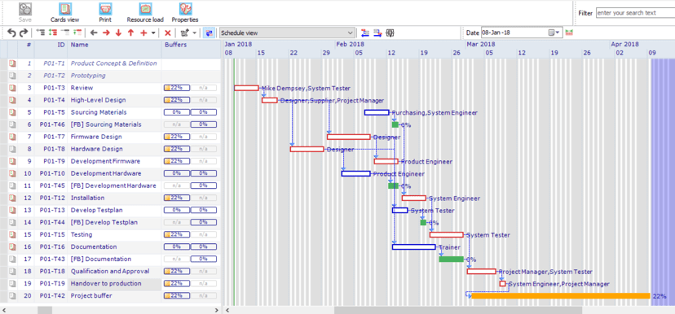Select the Firmware Design task name

pos(96,137)
